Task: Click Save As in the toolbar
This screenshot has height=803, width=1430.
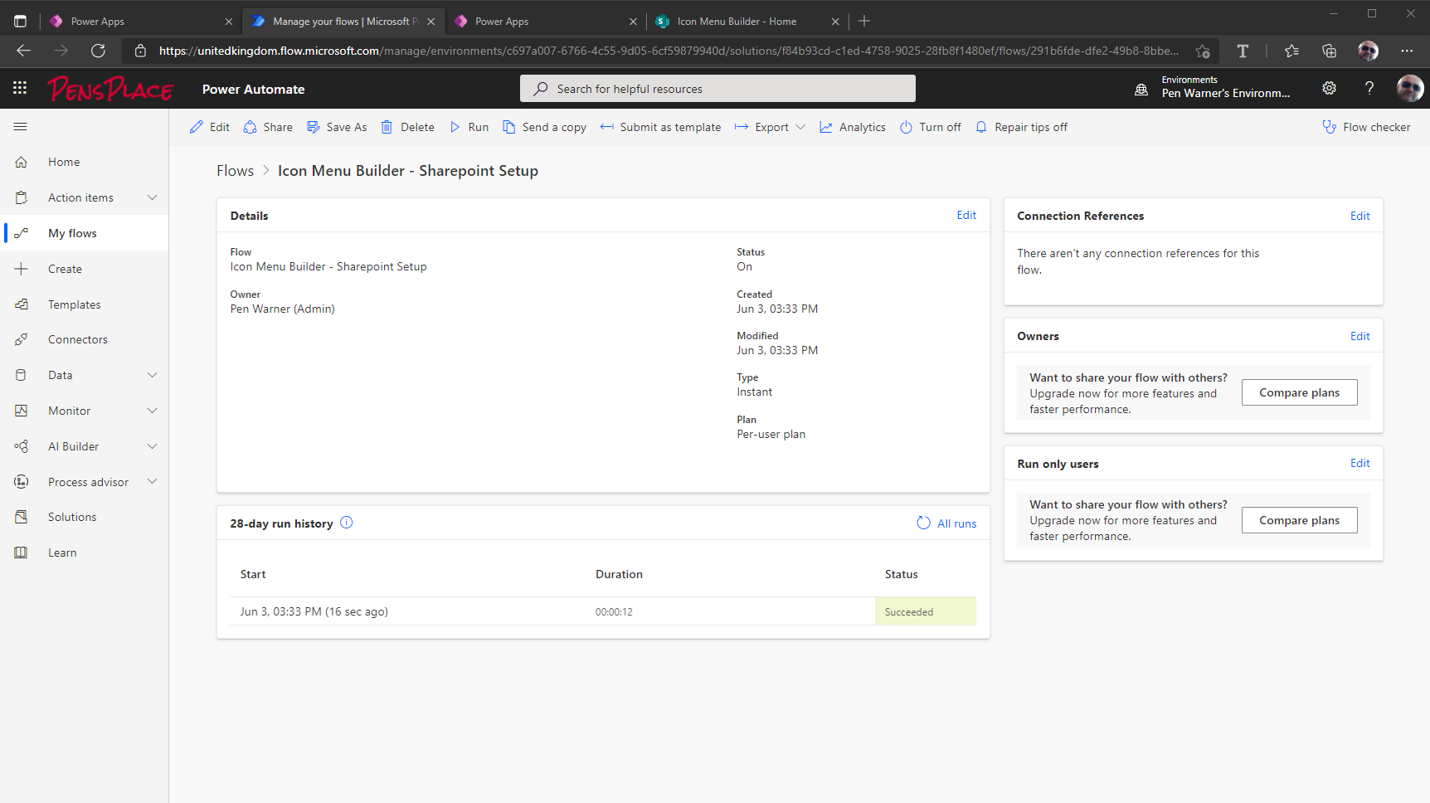Action: tap(337, 127)
